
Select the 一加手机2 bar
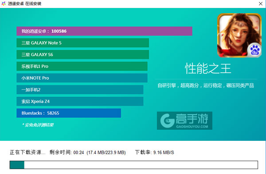pyautogui.click(x=80, y=89)
